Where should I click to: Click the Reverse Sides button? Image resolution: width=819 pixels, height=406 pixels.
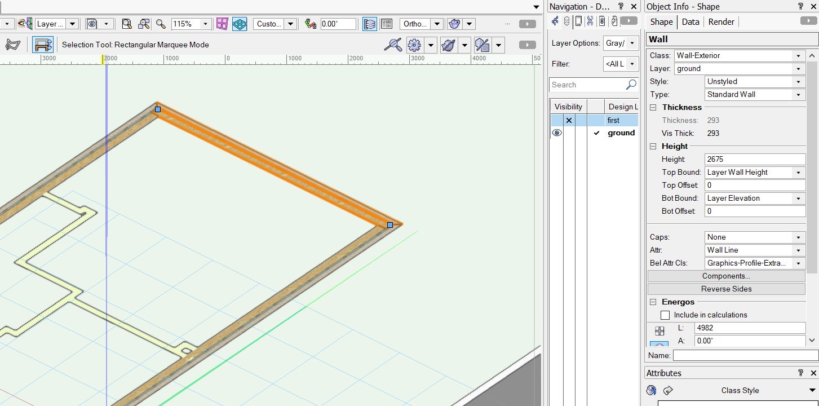pyautogui.click(x=726, y=289)
